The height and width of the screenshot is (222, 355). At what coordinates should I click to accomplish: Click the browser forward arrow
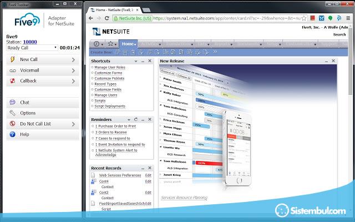click(99, 18)
